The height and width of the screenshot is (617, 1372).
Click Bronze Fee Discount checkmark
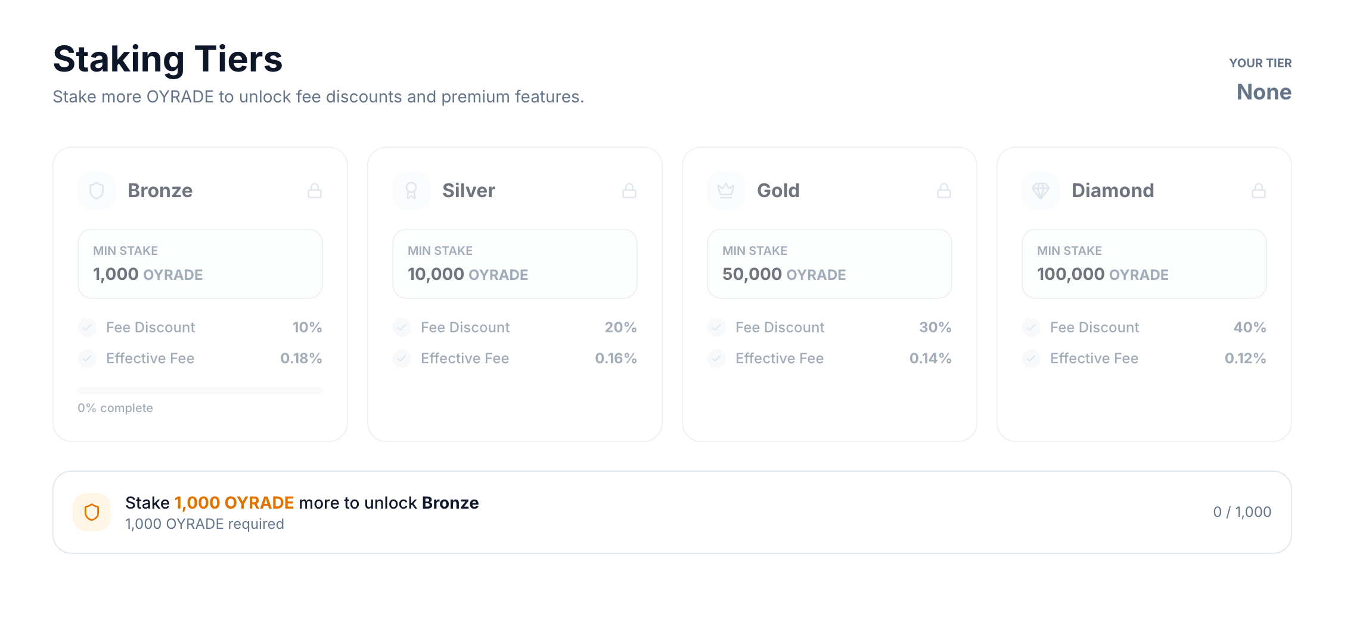(87, 327)
